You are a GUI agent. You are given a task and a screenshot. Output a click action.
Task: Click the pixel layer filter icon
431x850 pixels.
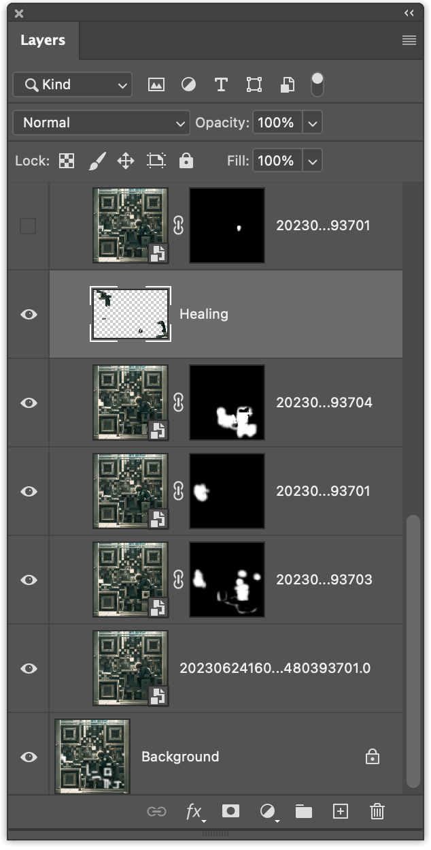156,84
